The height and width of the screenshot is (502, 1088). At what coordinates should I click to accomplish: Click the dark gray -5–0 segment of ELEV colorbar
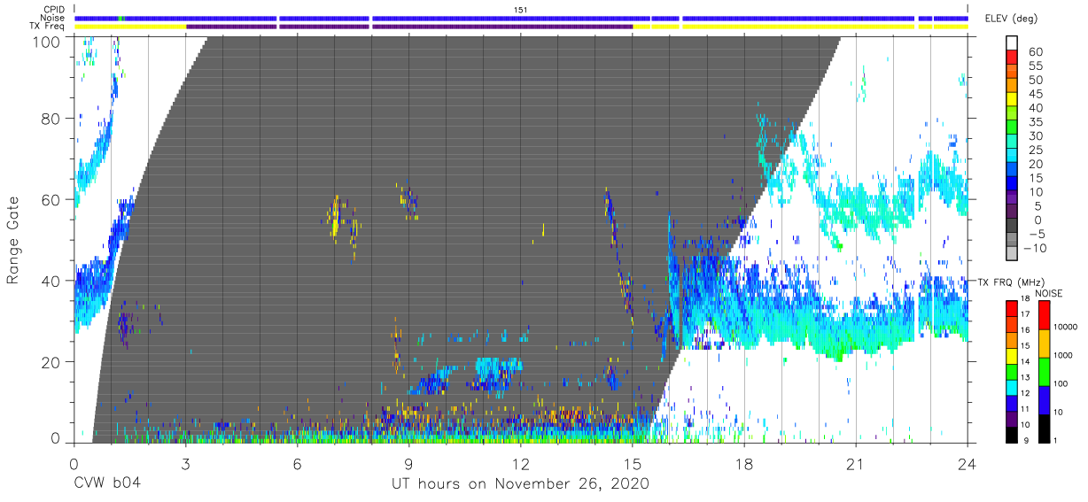(1013, 227)
